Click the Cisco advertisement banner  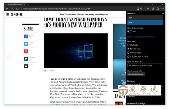point(120,56)
